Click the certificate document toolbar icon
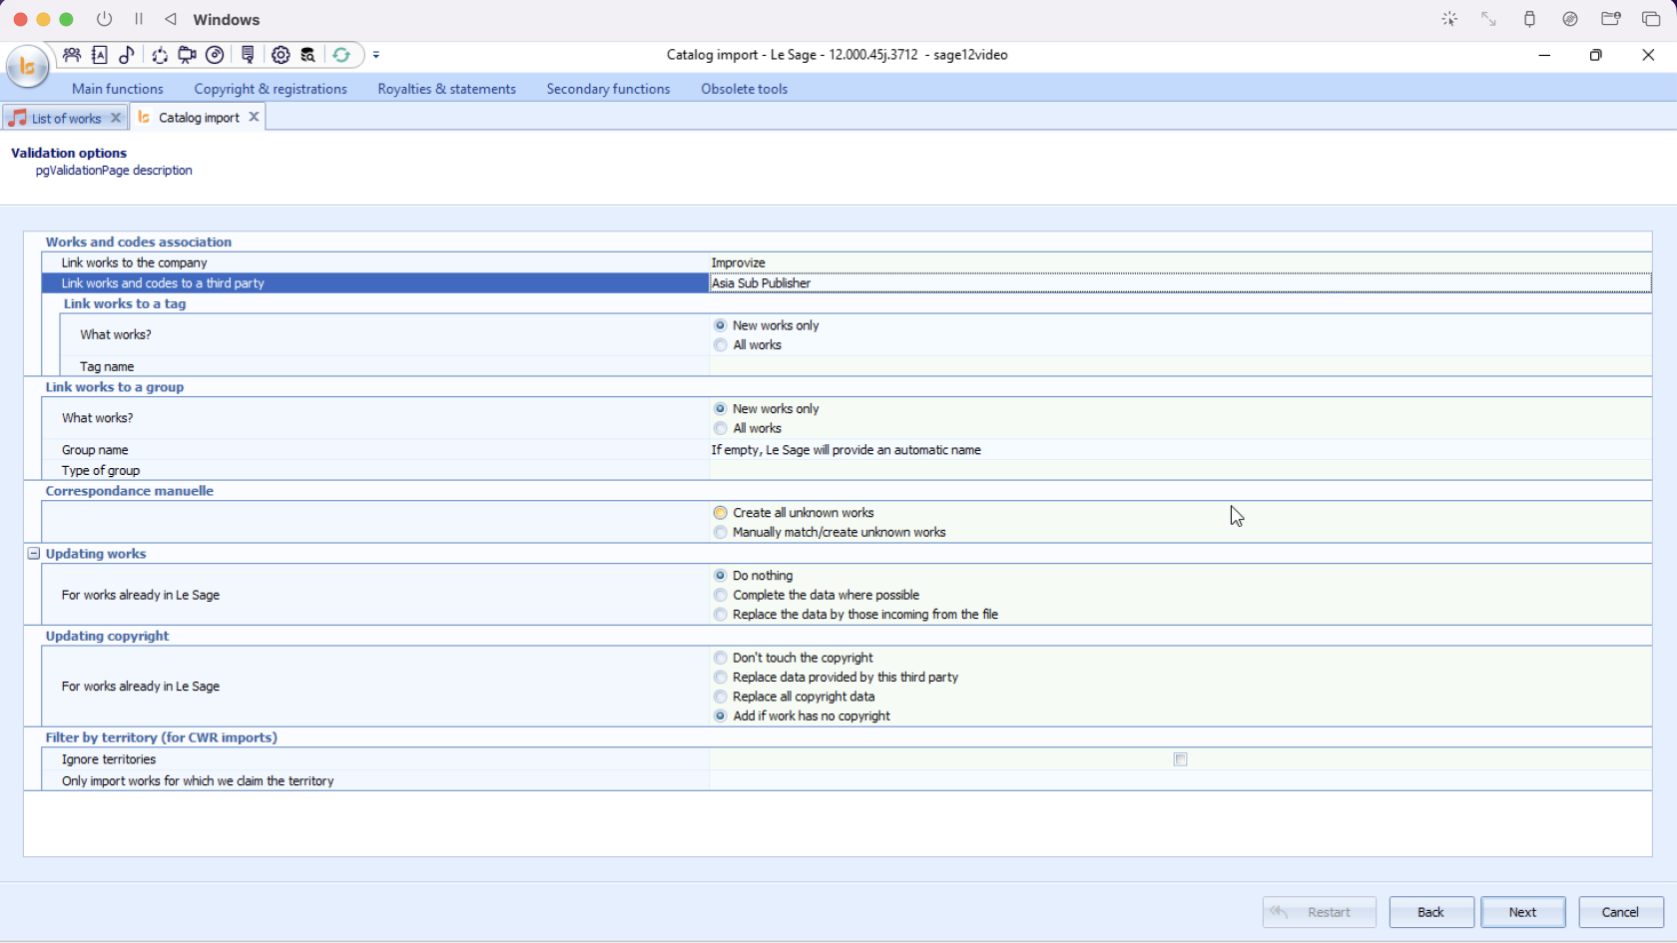Viewport: 1677px width, 943px height. pos(248,55)
